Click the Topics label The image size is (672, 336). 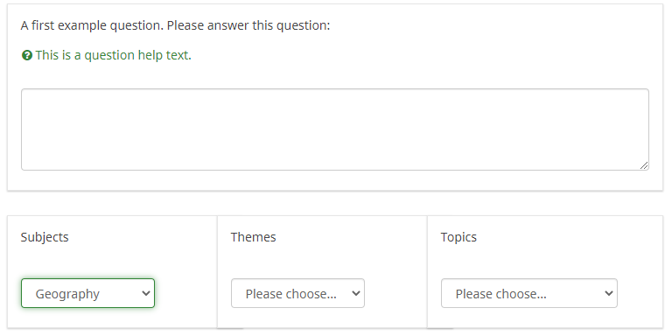click(458, 237)
